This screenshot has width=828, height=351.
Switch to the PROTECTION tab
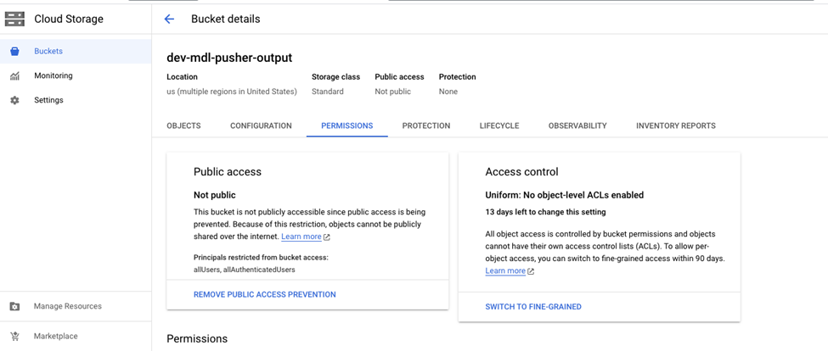(426, 126)
